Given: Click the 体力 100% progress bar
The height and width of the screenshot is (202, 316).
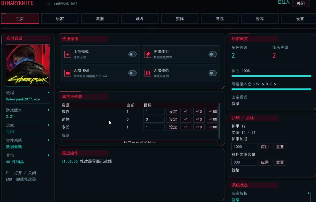Looking at the screenshot, I should (x=271, y=76).
